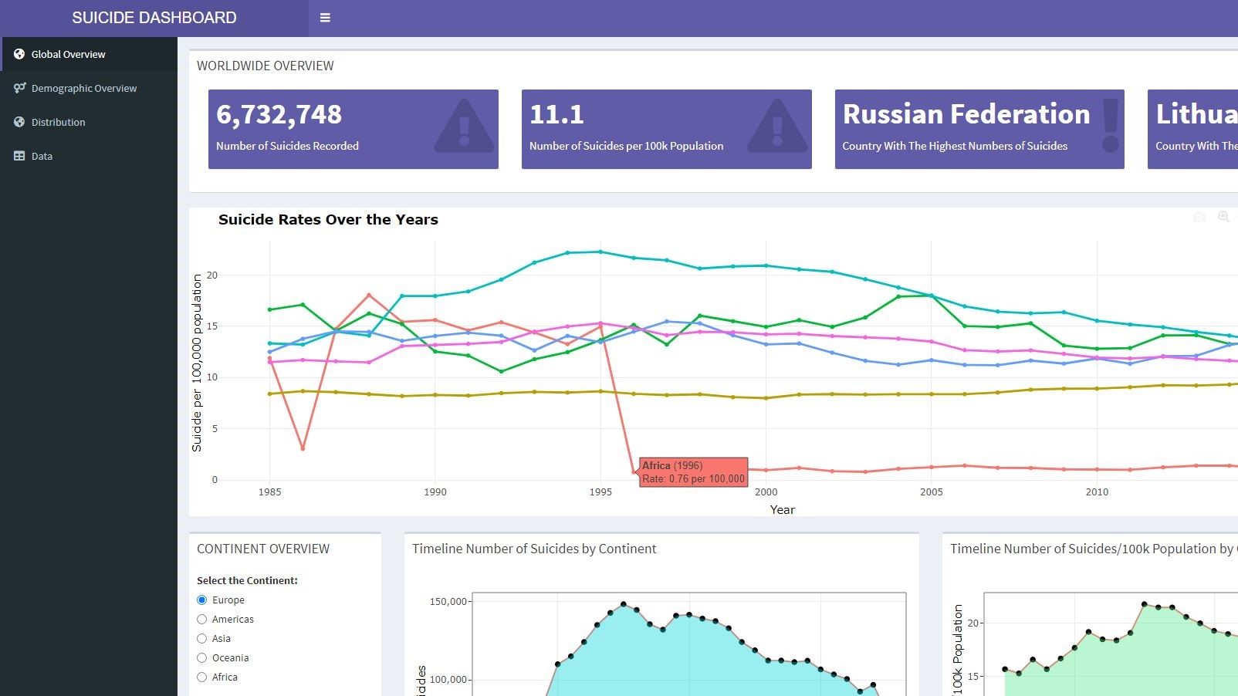
Task: Pick Africa from the continent list
Action: [202, 677]
